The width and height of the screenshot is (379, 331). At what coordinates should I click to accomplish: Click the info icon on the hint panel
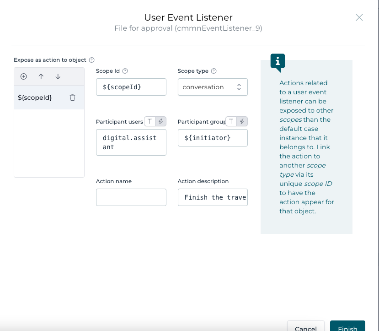[x=278, y=61]
